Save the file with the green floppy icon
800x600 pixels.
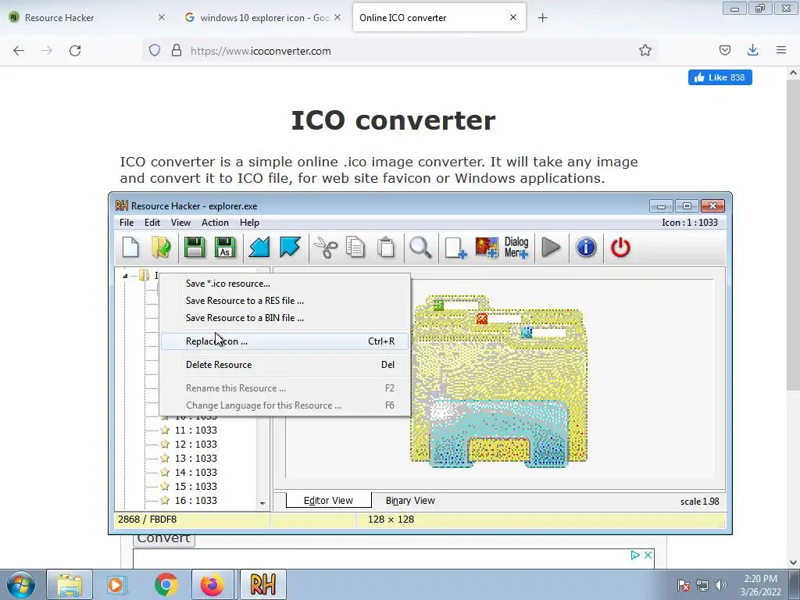[x=195, y=248]
